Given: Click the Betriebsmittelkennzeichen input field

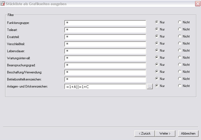Looking at the screenshot, I should [105, 79].
